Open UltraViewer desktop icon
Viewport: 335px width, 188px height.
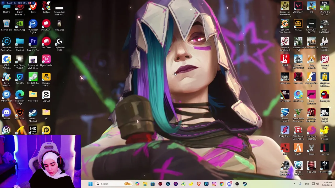coord(7,97)
